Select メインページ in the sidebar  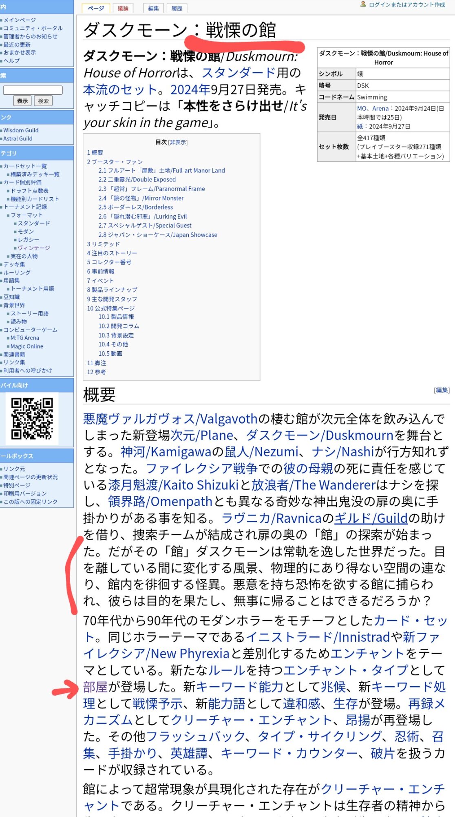[20, 20]
